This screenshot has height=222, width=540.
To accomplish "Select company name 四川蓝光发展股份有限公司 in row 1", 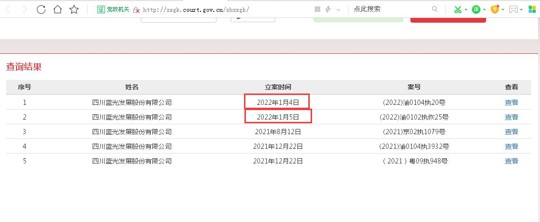I will point(132,102).
